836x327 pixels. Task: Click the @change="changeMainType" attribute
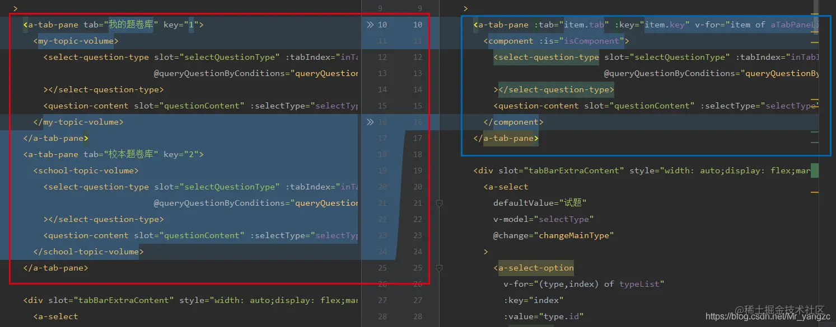[x=554, y=235]
